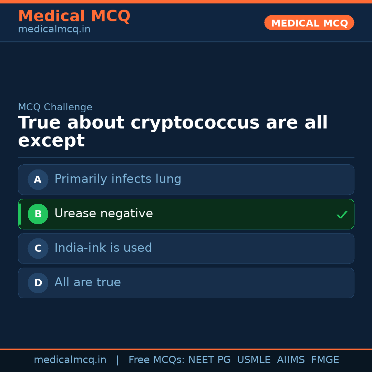Click the green B letter badge icon

tap(38, 214)
